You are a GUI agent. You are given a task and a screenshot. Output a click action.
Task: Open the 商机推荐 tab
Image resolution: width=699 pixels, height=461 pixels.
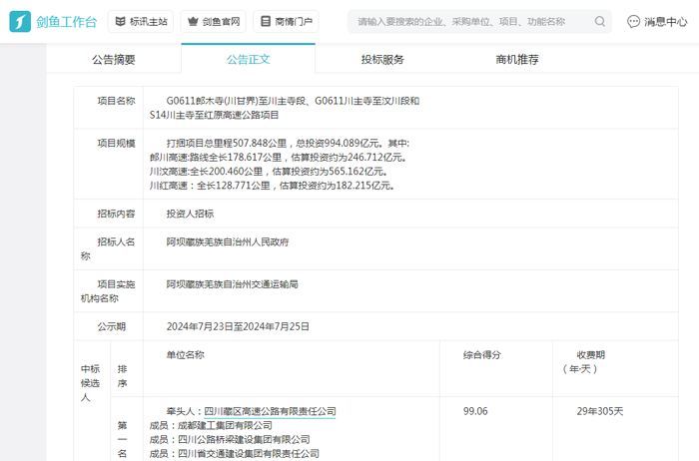click(x=517, y=59)
